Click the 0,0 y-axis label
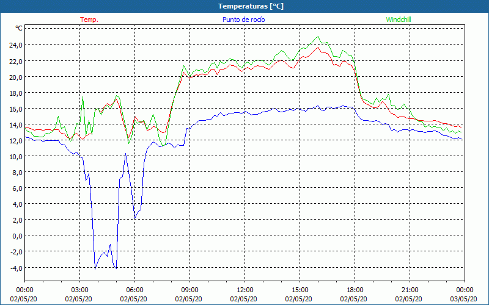Viewport: 489px width, 305px height. pos(18,236)
